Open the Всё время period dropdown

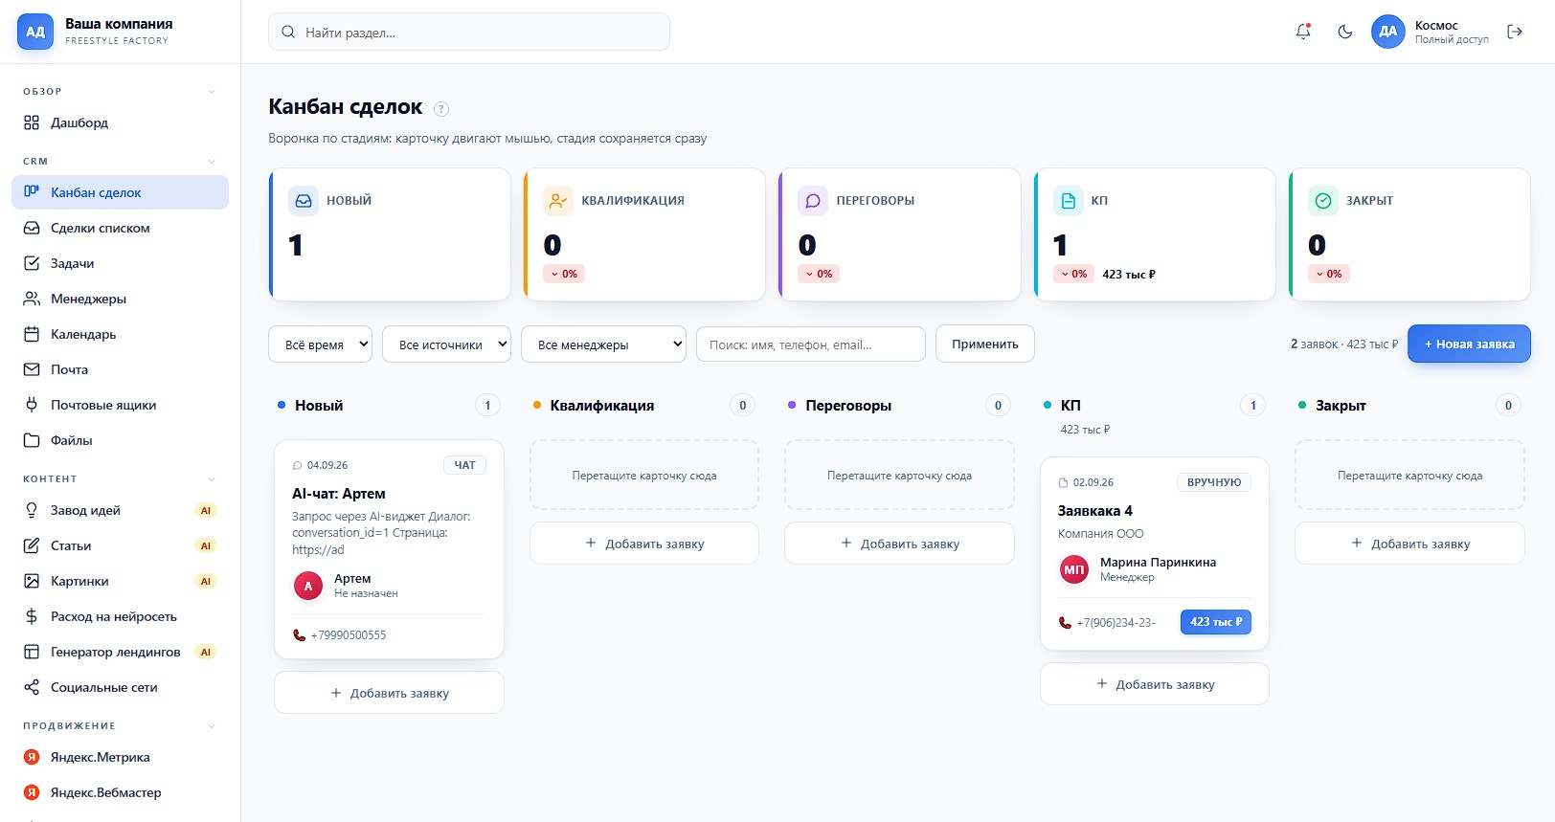click(321, 344)
